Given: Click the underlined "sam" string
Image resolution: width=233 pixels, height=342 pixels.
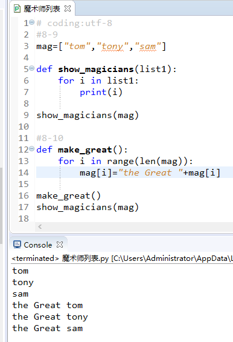Looking at the screenshot, I should [148, 47].
